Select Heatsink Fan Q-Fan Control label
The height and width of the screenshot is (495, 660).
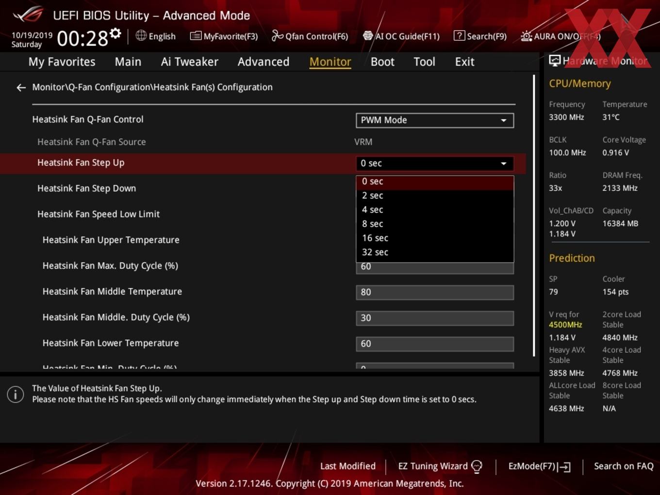(88, 119)
